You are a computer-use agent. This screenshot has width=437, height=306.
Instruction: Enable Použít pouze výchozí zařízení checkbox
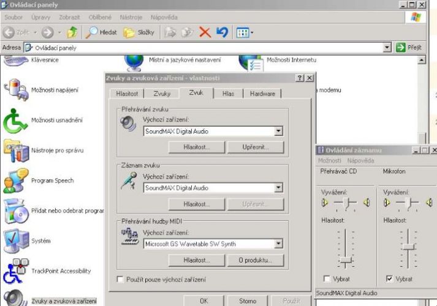120,279
